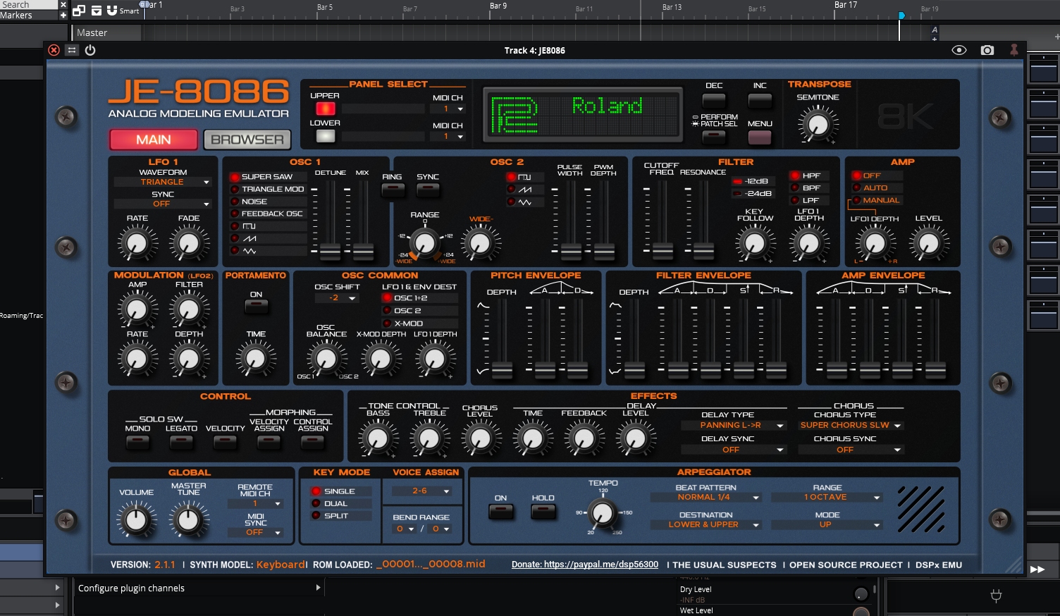The width and height of the screenshot is (1060, 616).
Task: Click the plugin routing arrows icon
Action: (72, 50)
